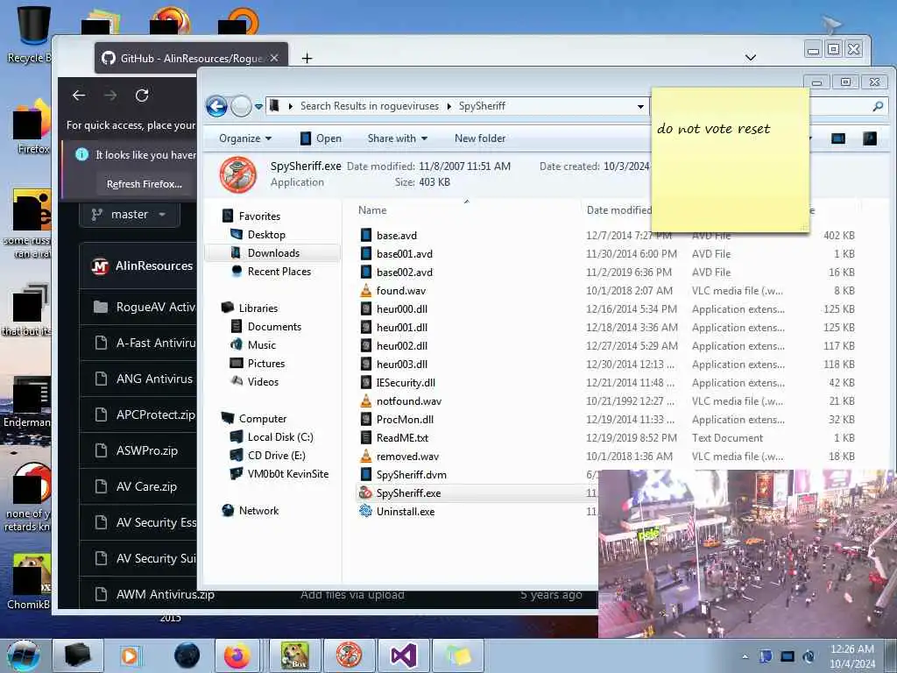Viewport: 897px width, 673px height.
Task: Close the GitHub tab in Firefox
Action: point(274,58)
